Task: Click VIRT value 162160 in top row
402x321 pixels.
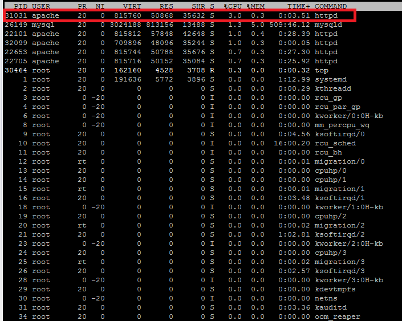Action: [128, 70]
